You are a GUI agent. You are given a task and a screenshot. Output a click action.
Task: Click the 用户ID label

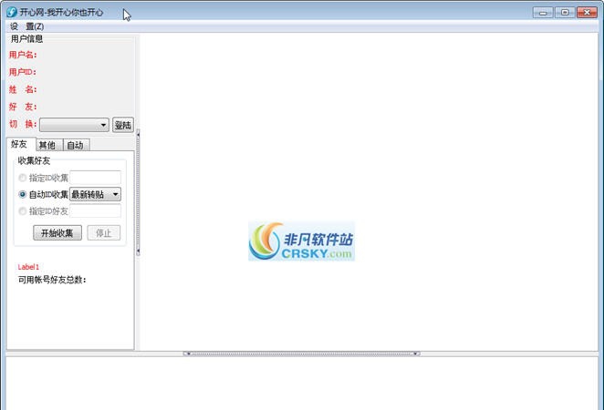coord(22,72)
